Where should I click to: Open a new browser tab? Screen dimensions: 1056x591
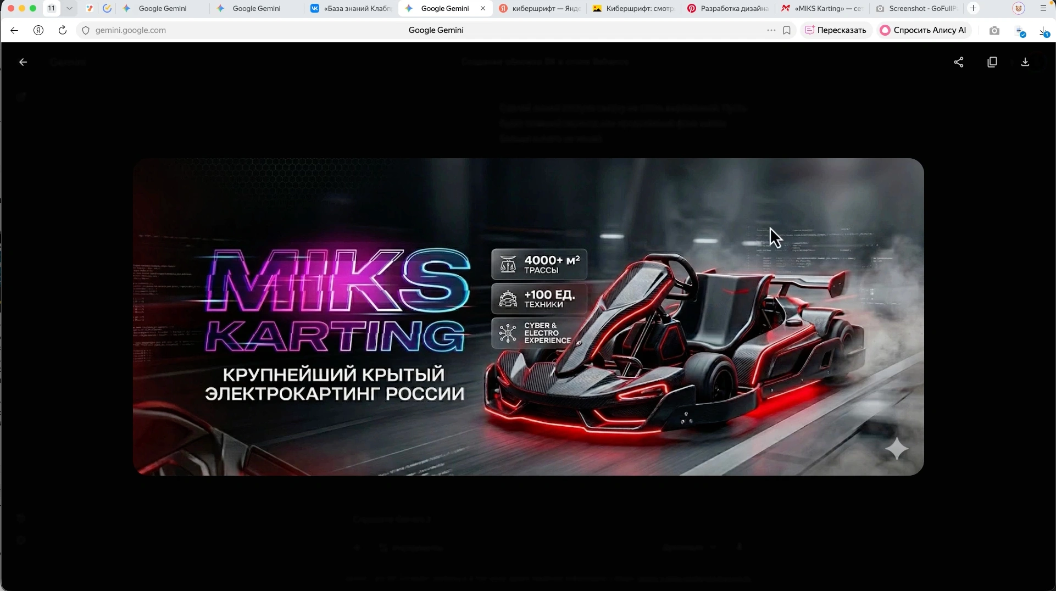pos(974,8)
